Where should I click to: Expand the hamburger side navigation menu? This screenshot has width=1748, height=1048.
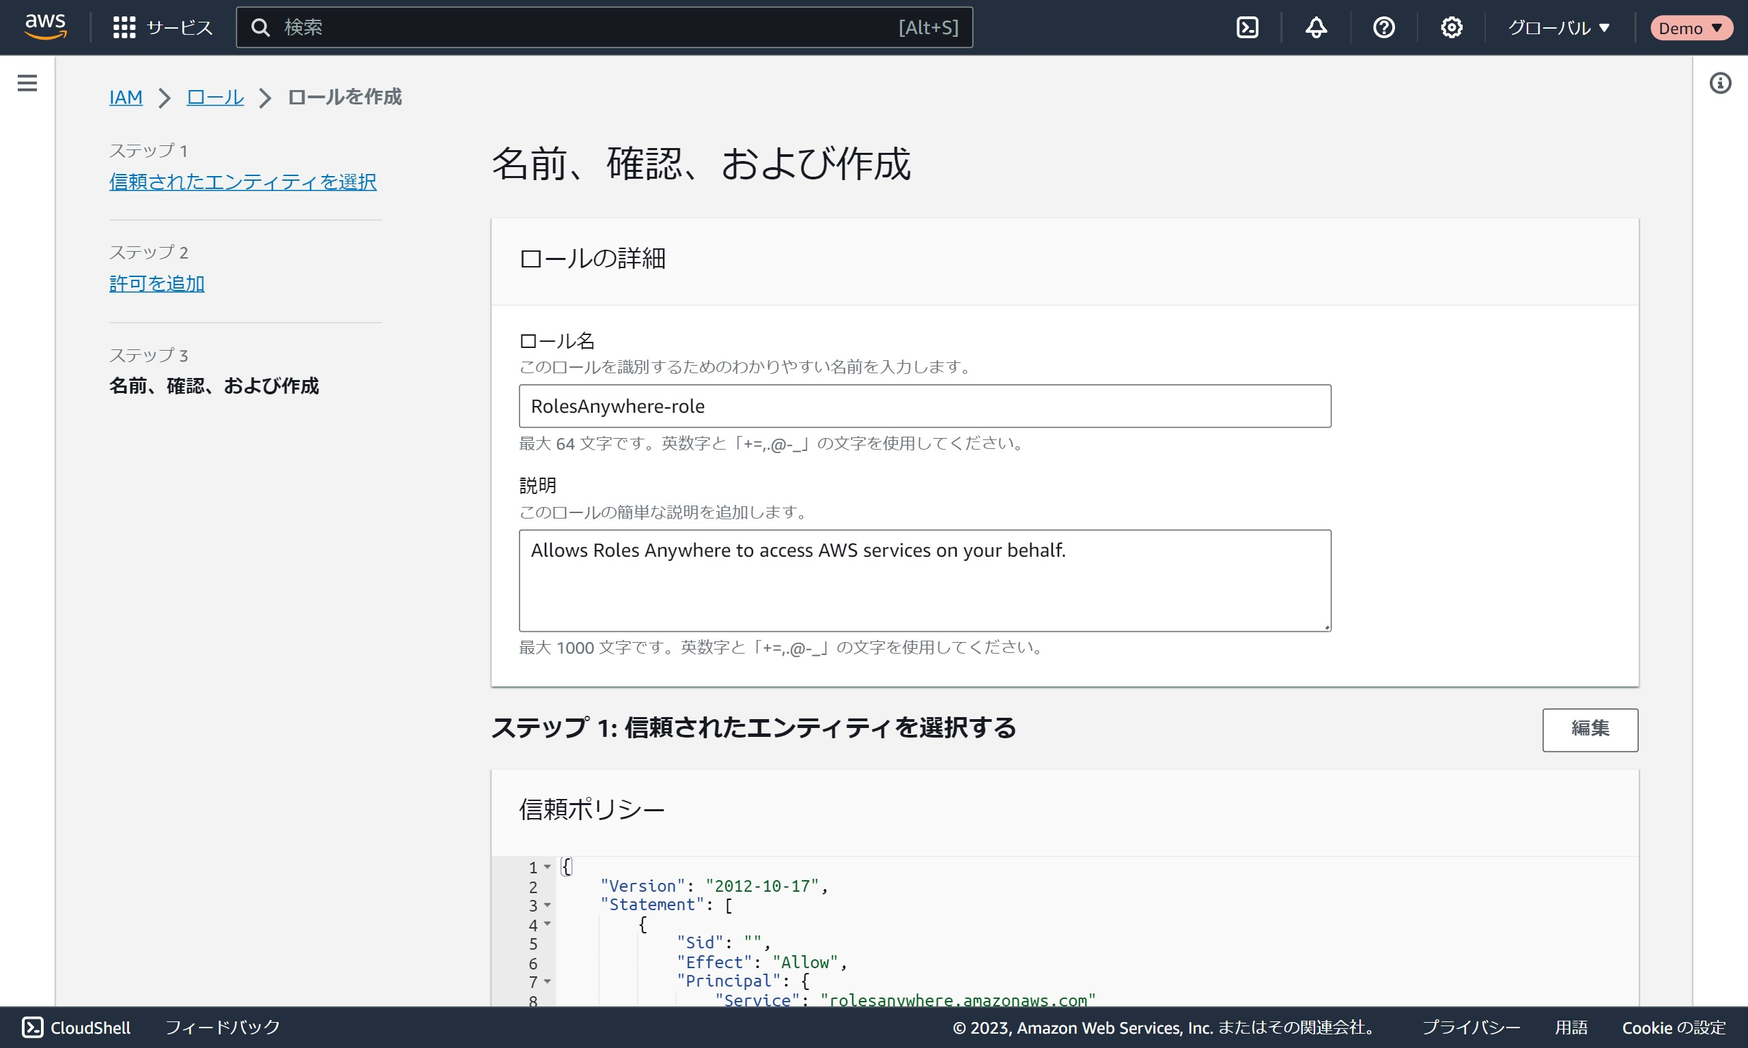[27, 83]
